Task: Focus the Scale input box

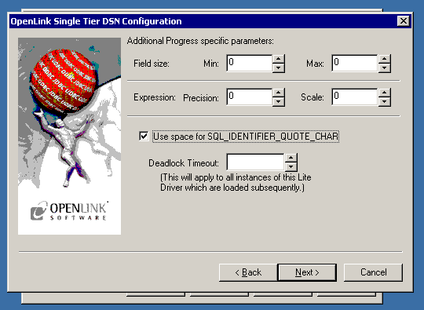Action: coord(354,97)
